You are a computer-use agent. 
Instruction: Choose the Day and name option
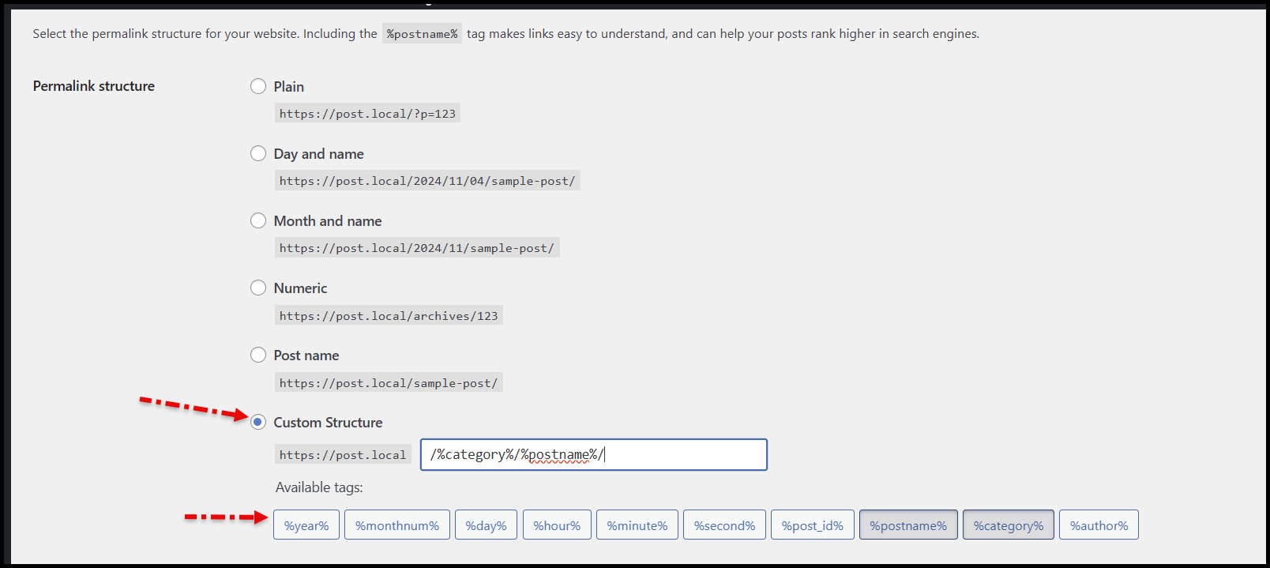click(x=258, y=153)
